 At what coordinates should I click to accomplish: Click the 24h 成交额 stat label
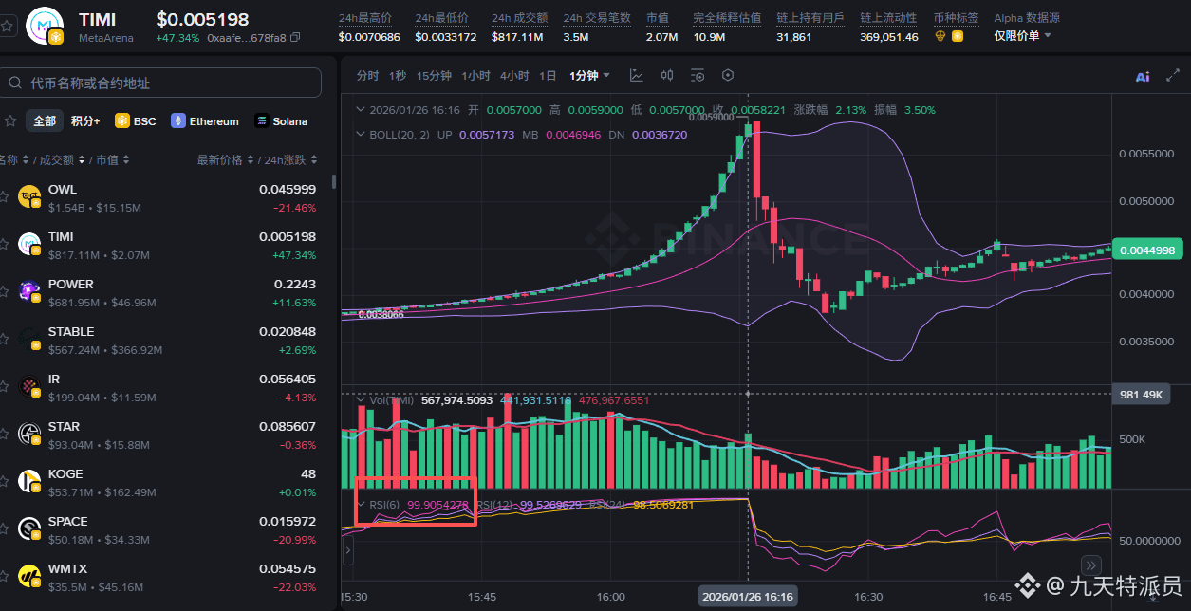(518, 18)
